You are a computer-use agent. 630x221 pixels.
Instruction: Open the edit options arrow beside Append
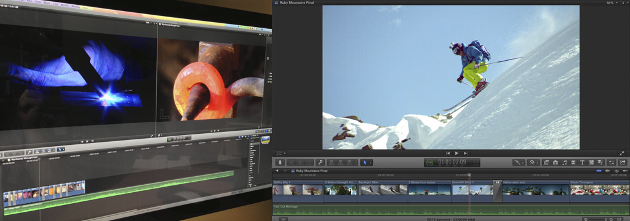[356, 163]
